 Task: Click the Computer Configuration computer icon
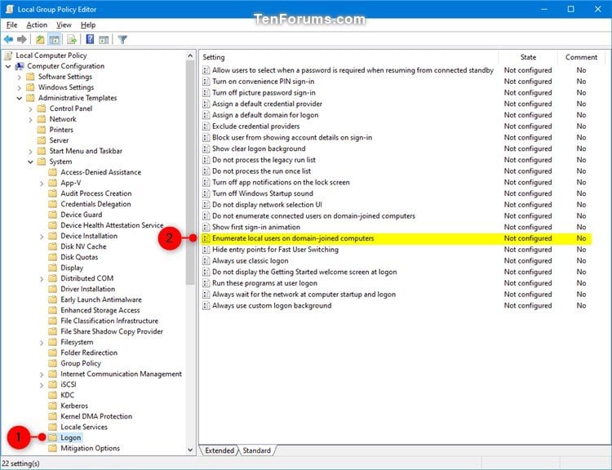tap(19, 66)
